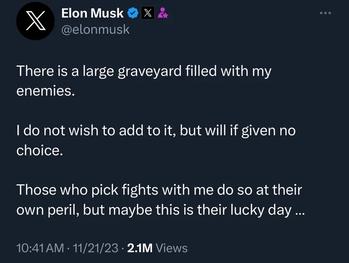Click the 10:41 AM timestamp
349x263 pixels.
[x=40, y=248]
